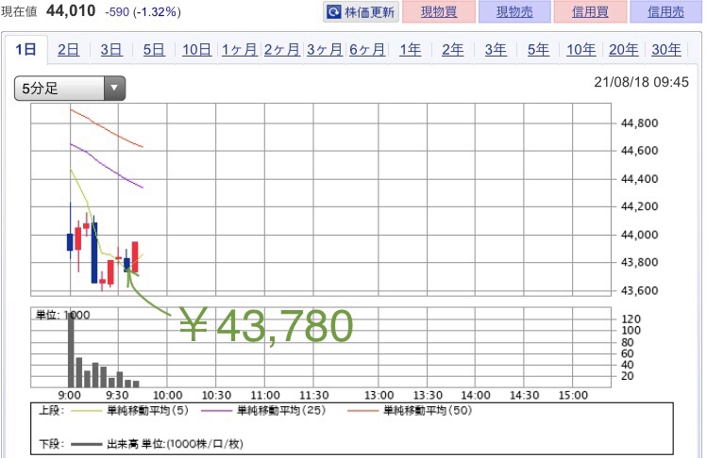Click the 10:00 time axis label
This screenshot has width=707, height=458.
[168, 396]
